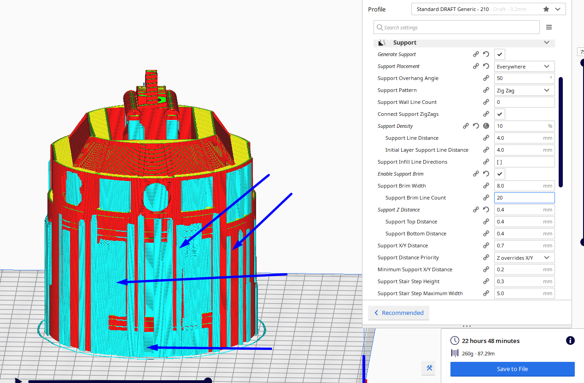584x383 pixels.
Task: Open the Support Placement dropdown
Action: pos(524,66)
